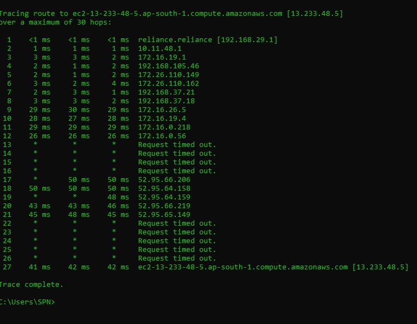Click the "Trace complete." message
The width and height of the screenshot is (417, 324).
tap(31, 285)
